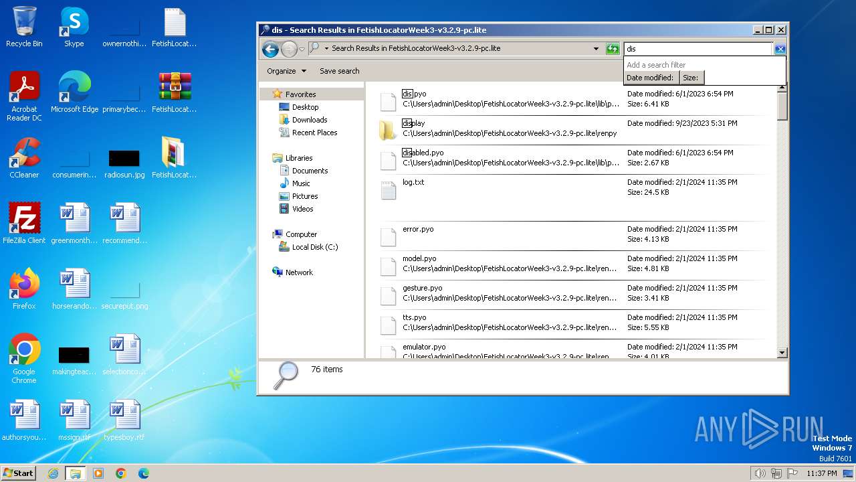Viewport: 856px width, 482px height.
Task: Click Internet Explorer in the taskbar
Action: point(53,473)
